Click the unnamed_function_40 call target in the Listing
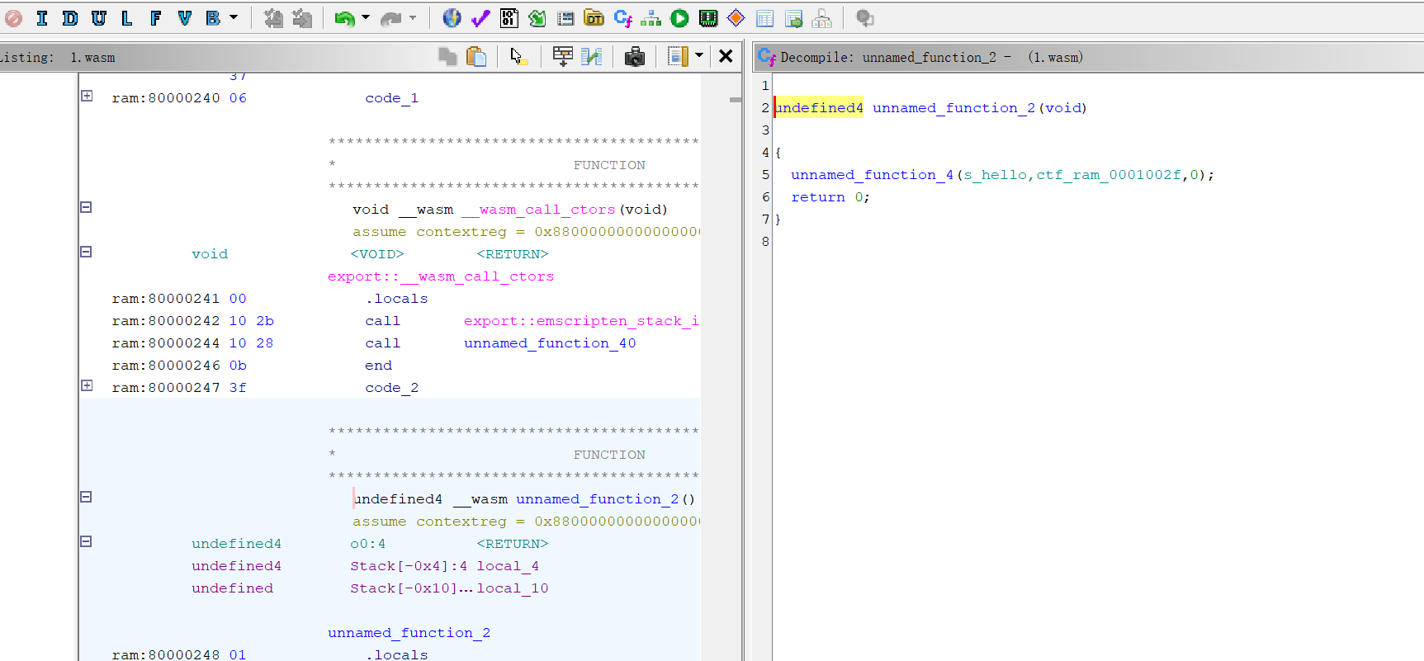1424x661 pixels. (549, 343)
